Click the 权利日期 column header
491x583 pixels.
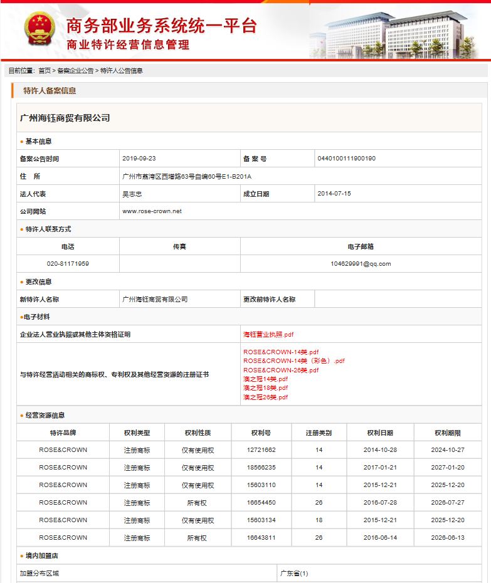click(380, 433)
